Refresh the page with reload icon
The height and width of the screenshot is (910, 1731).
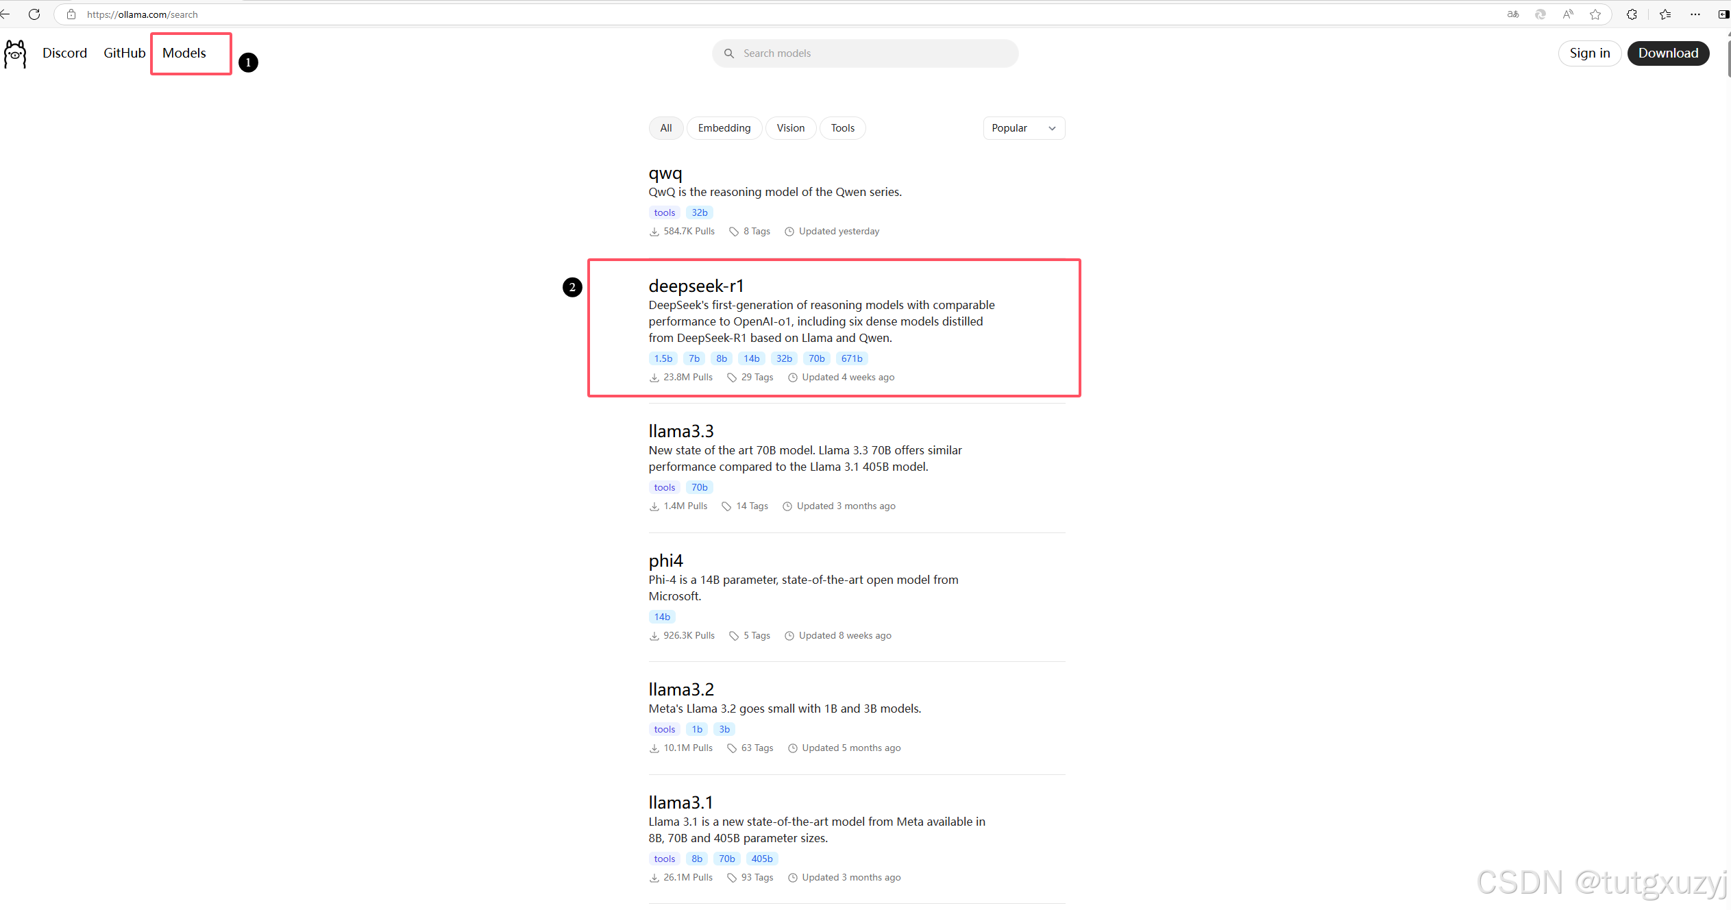pos(34,14)
